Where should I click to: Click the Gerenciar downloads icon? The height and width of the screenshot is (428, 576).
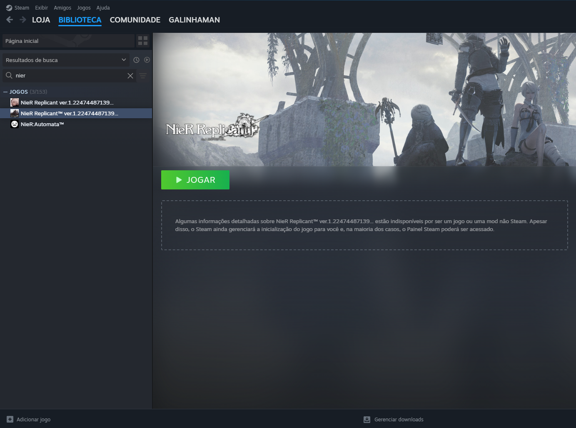(x=367, y=419)
